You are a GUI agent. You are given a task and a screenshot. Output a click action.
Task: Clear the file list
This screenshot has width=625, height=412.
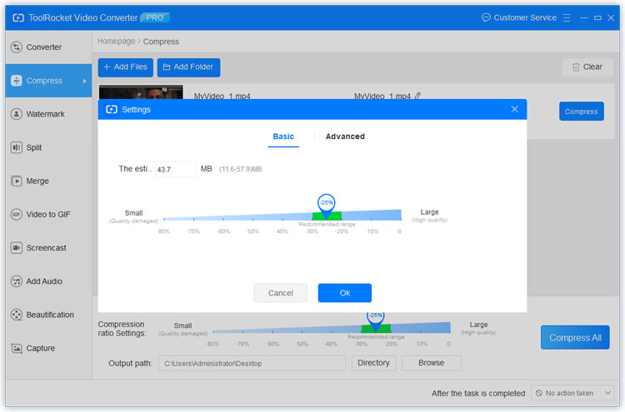coord(587,67)
